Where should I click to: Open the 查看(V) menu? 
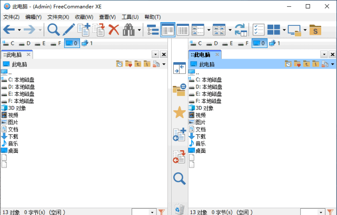(x=107, y=17)
